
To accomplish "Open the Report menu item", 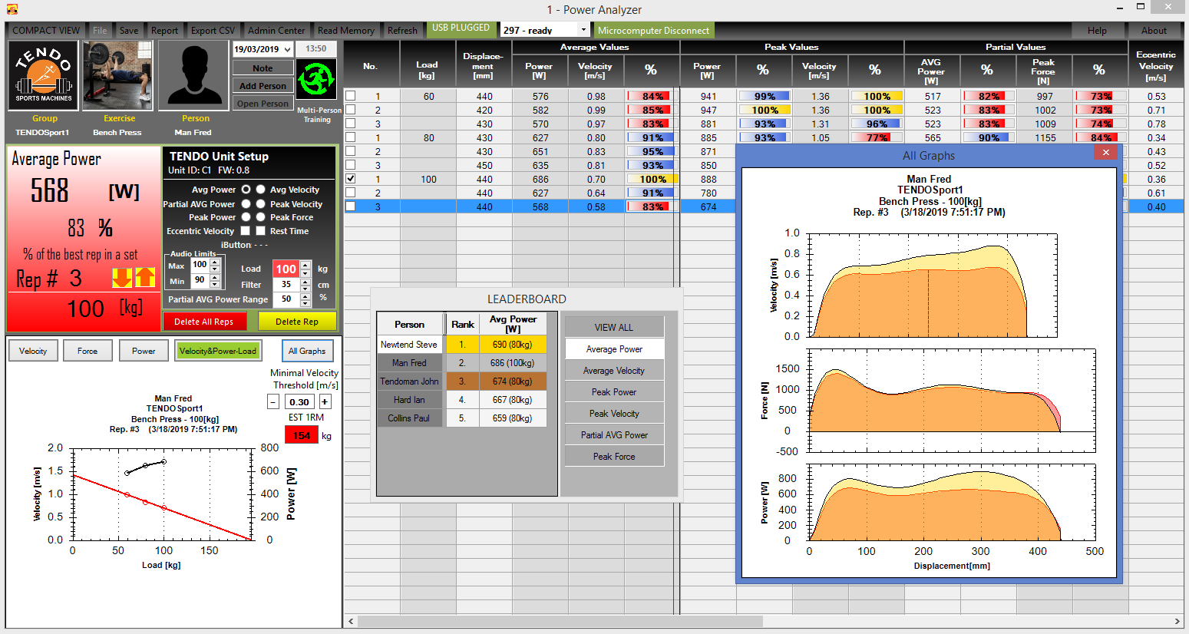I will coord(164,31).
